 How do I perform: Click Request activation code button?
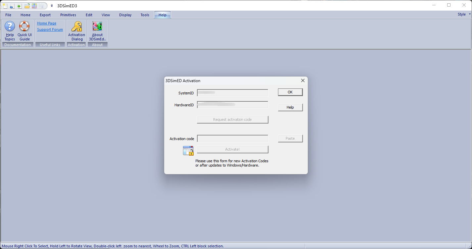point(233,120)
